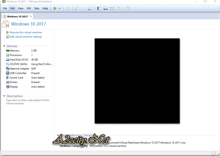Open the VM menu
The image size is (220, 156).
tap(29, 8)
